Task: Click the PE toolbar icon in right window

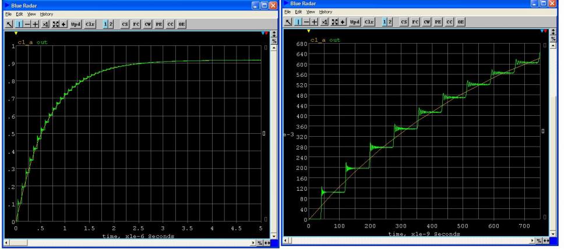Action: (439, 22)
